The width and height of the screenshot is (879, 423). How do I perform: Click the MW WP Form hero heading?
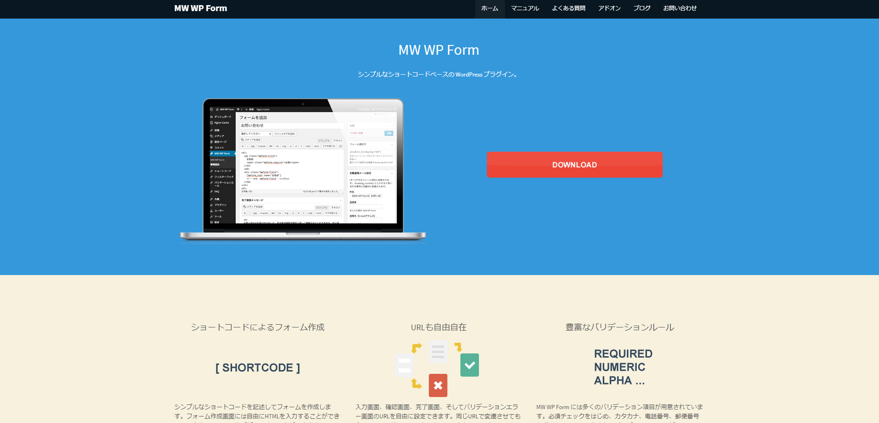click(x=439, y=50)
